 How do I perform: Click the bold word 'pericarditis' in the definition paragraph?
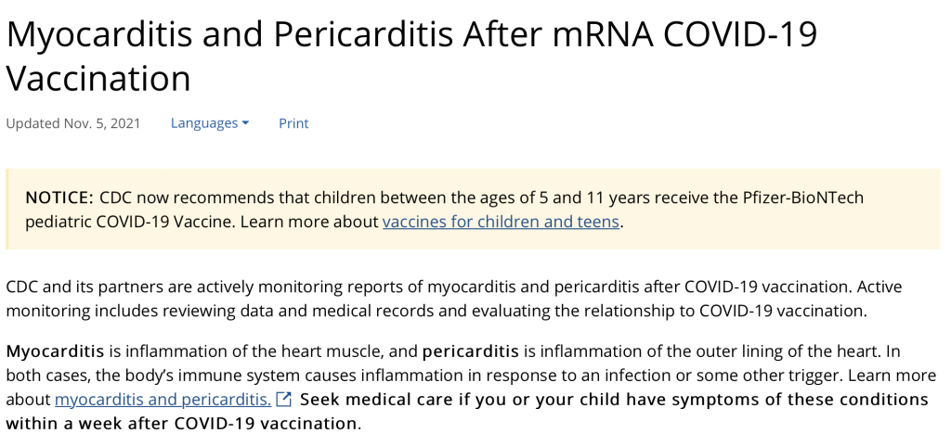472,351
